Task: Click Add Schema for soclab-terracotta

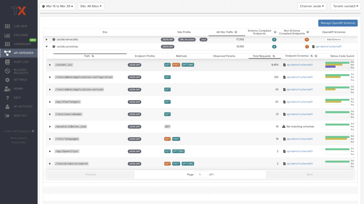Action: click(333, 39)
